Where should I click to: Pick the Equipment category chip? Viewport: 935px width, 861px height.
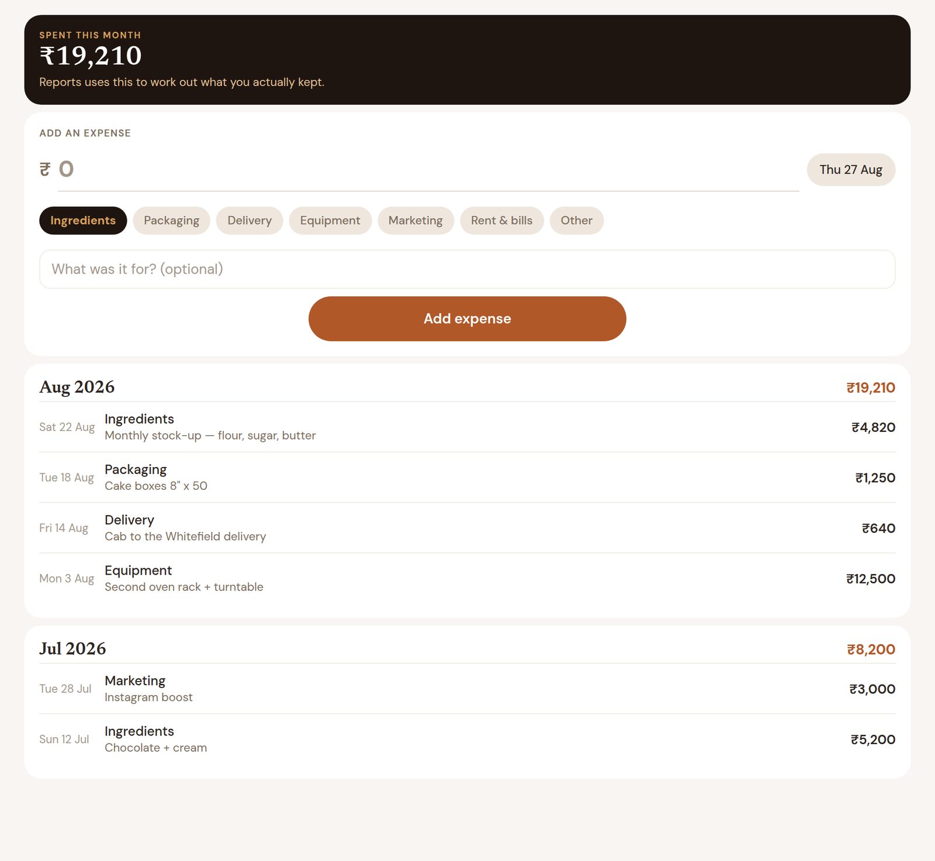(x=330, y=220)
